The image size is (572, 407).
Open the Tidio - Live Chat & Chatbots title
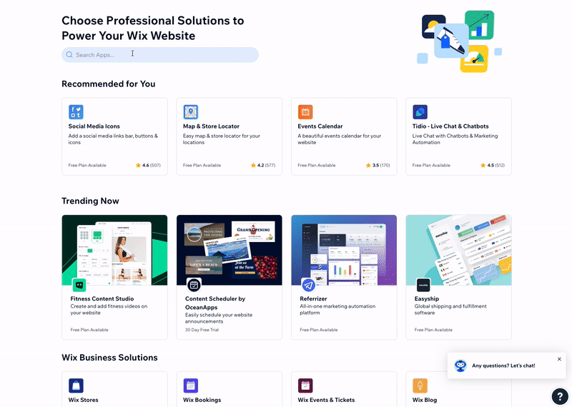[x=450, y=126]
